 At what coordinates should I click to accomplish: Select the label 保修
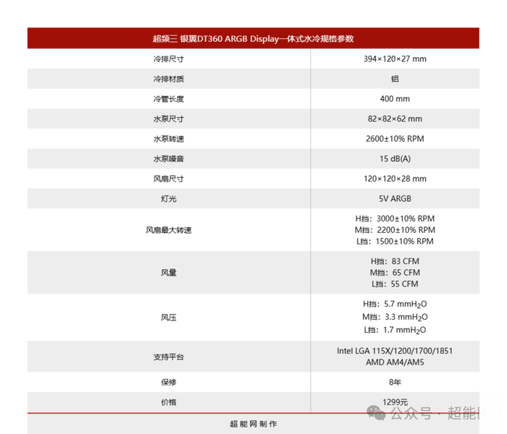point(169,383)
